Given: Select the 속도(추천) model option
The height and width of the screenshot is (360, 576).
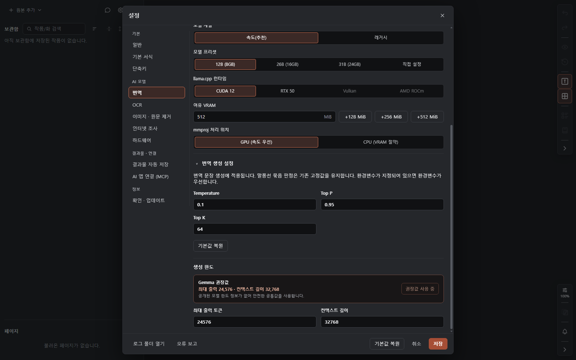Looking at the screenshot, I should click(256, 38).
